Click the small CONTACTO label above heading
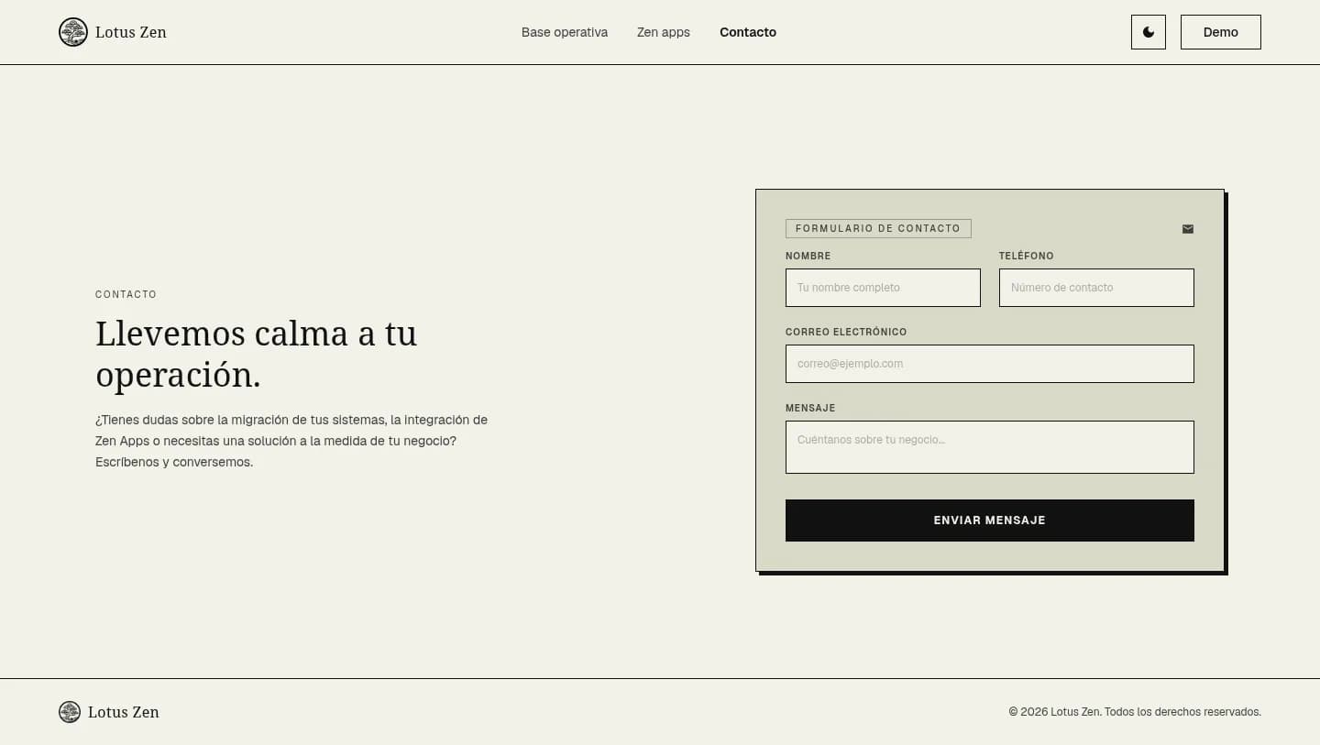 coord(126,294)
